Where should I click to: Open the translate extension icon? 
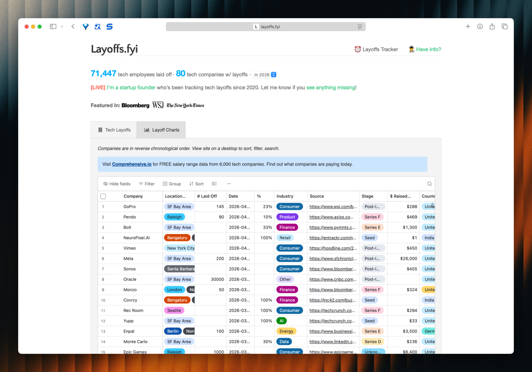[98, 27]
